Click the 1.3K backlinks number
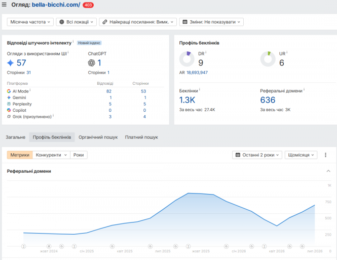The width and height of the screenshot is (337, 260). (187, 100)
